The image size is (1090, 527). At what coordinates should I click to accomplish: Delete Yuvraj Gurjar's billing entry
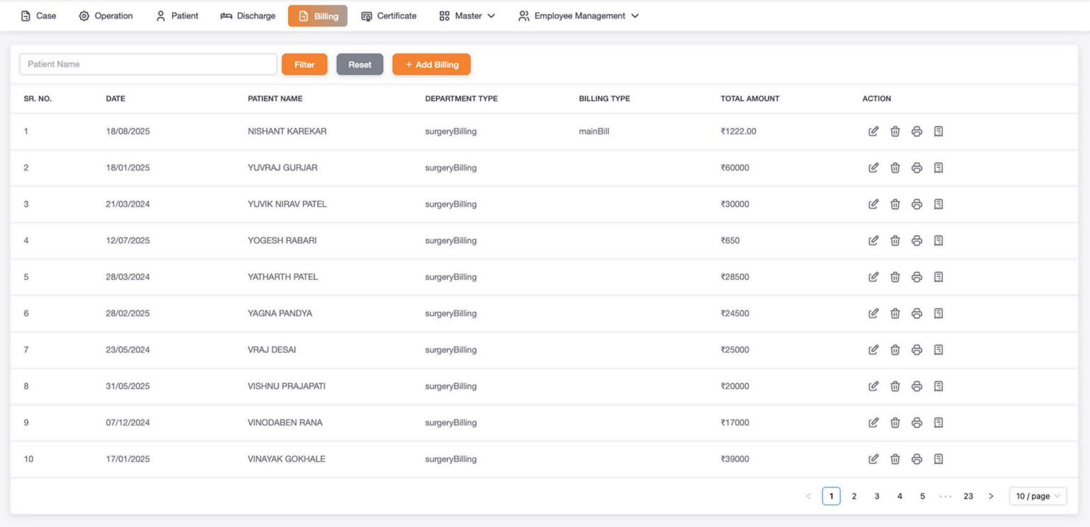[x=895, y=168]
